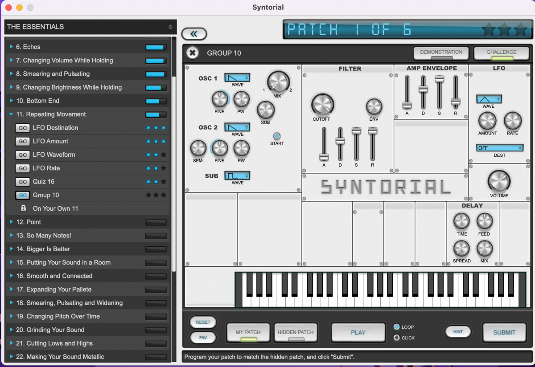Toggle the oscillator Start switch
The width and height of the screenshot is (535, 367).
277,136
